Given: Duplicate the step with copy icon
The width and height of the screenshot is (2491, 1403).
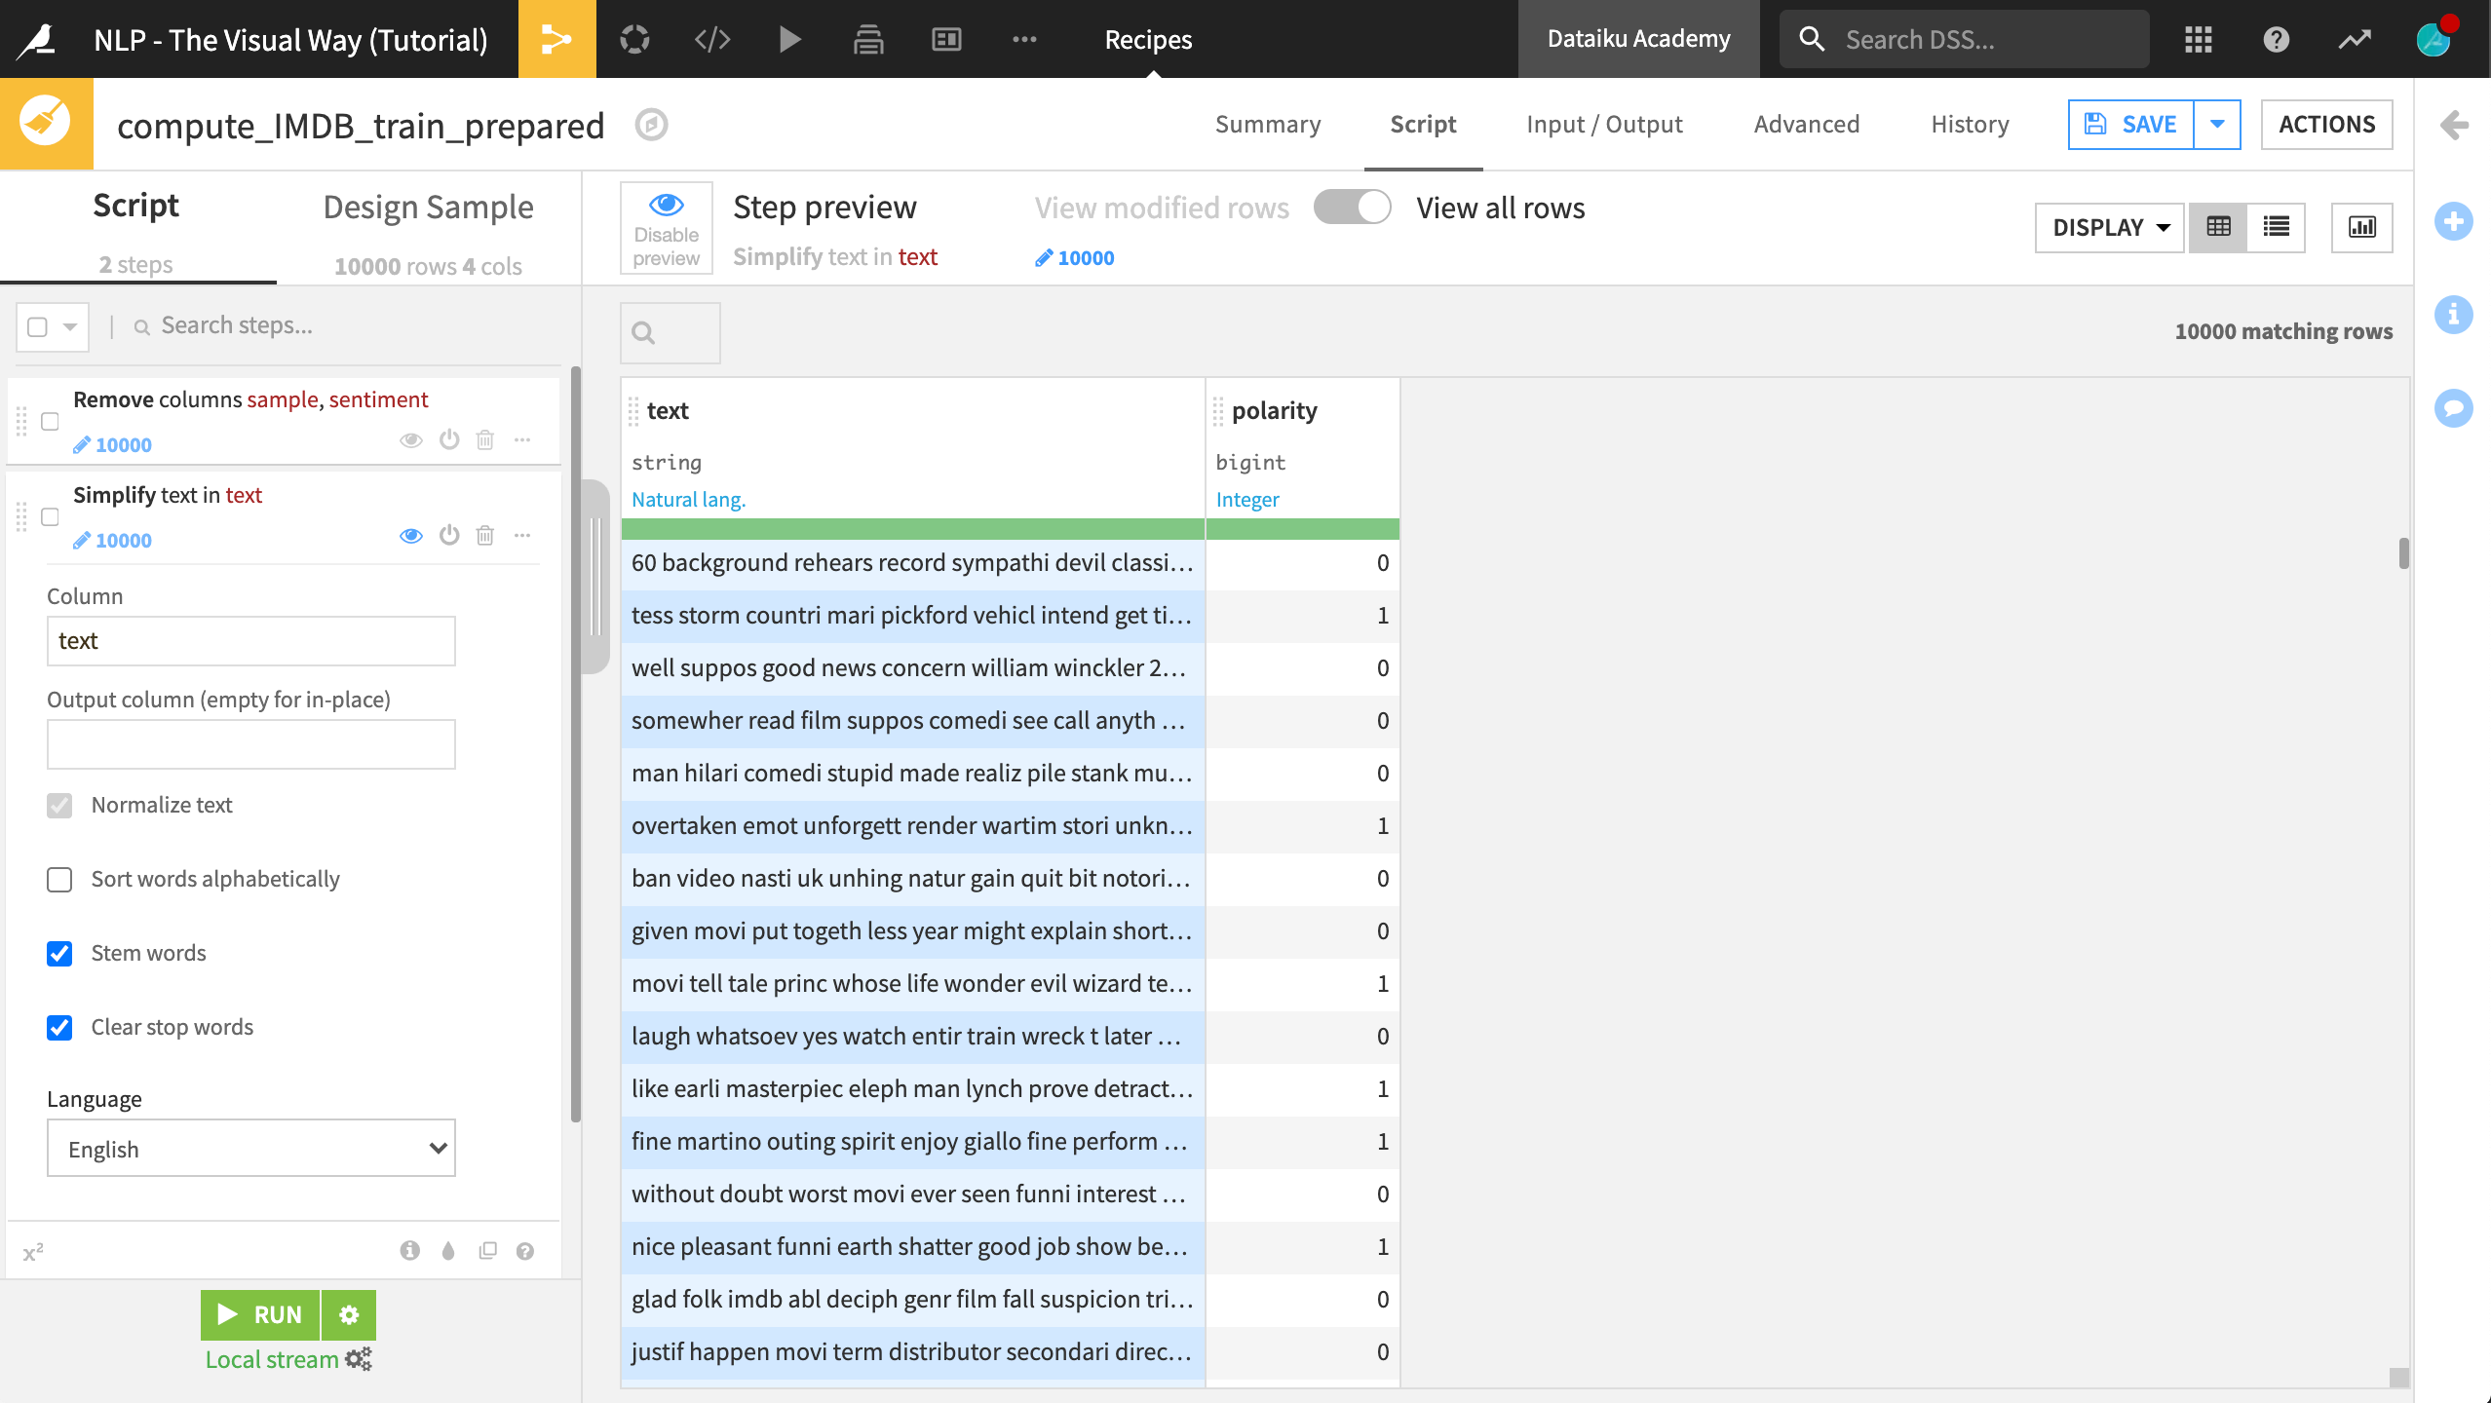Looking at the screenshot, I should pos(487,1251).
